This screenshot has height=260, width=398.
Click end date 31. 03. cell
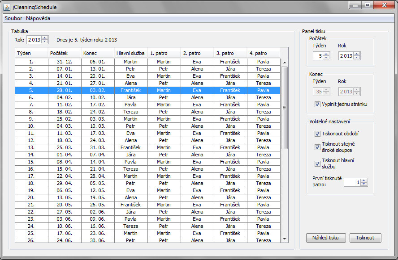point(98,147)
